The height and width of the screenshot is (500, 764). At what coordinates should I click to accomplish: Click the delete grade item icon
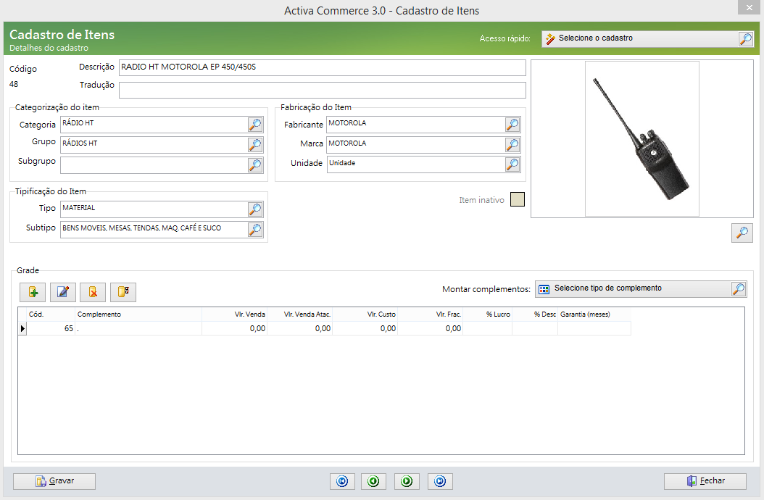pyautogui.click(x=93, y=292)
